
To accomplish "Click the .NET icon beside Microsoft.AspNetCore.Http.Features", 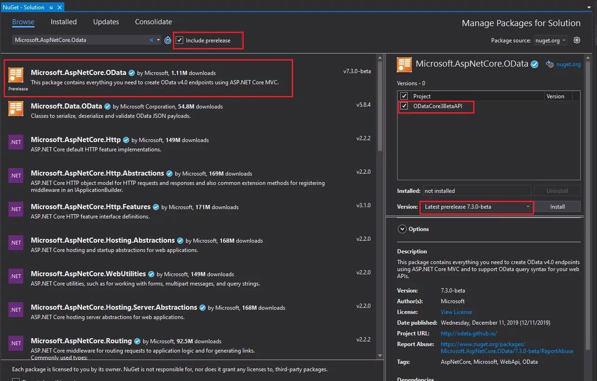I will coord(16,209).
